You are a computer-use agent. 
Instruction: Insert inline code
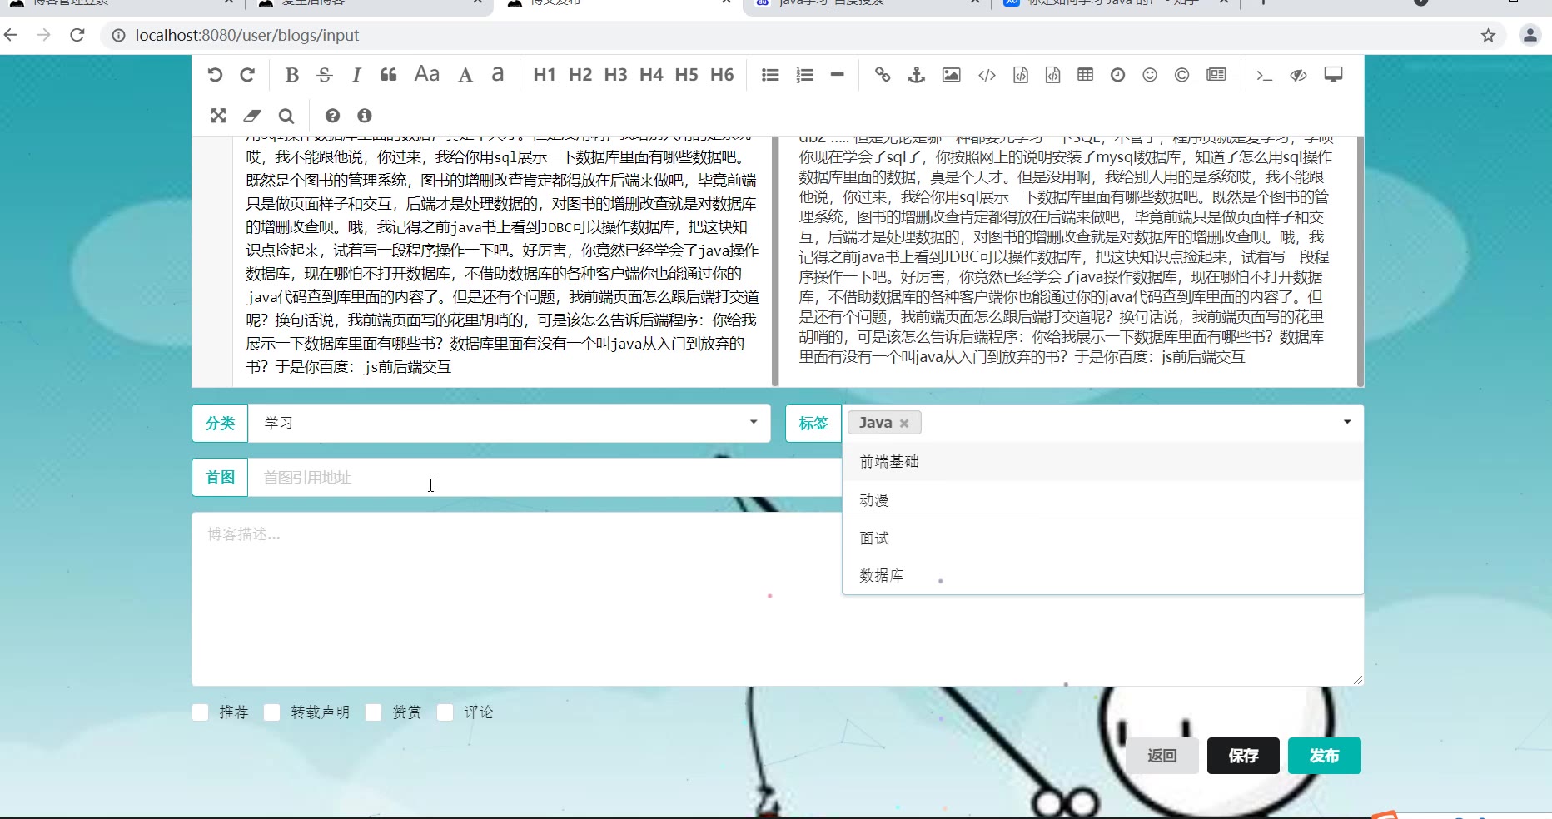tap(987, 75)
